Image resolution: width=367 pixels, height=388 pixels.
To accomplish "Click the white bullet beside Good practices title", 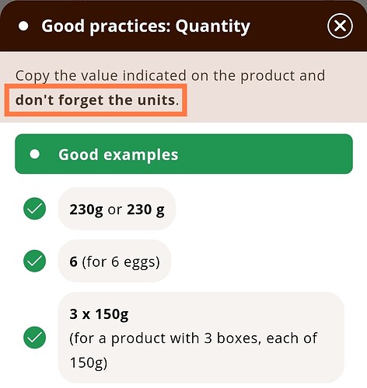I will click(x=23, y=26).
